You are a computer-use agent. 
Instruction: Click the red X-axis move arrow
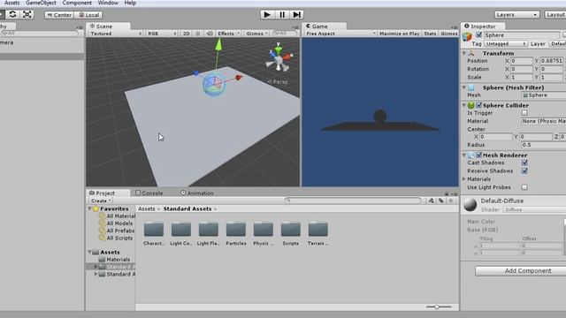pos(238,78)
